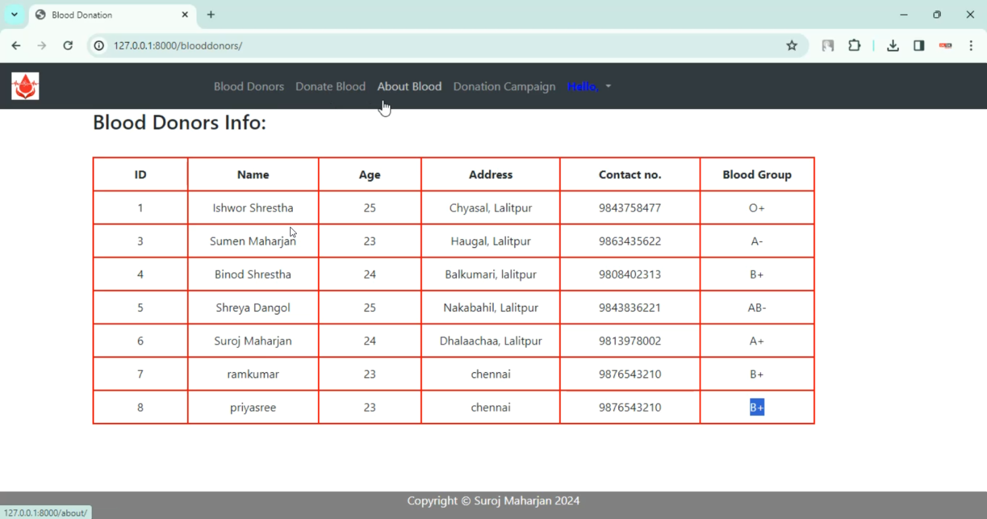Reload the page with refresh icon
This screenshot has height=519, width=987.
[x=68, y=45]
